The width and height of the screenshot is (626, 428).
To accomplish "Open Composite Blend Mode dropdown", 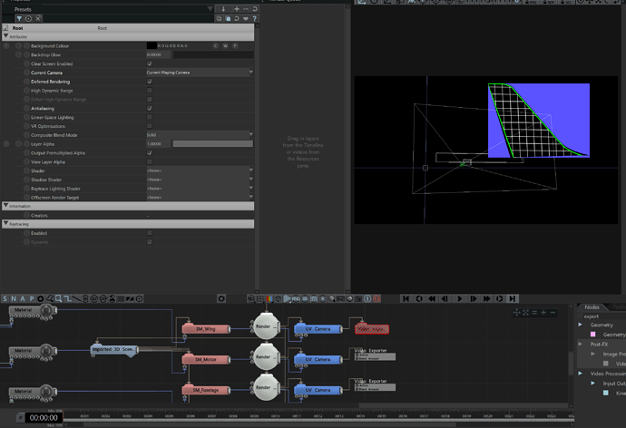I will (200, 135).
